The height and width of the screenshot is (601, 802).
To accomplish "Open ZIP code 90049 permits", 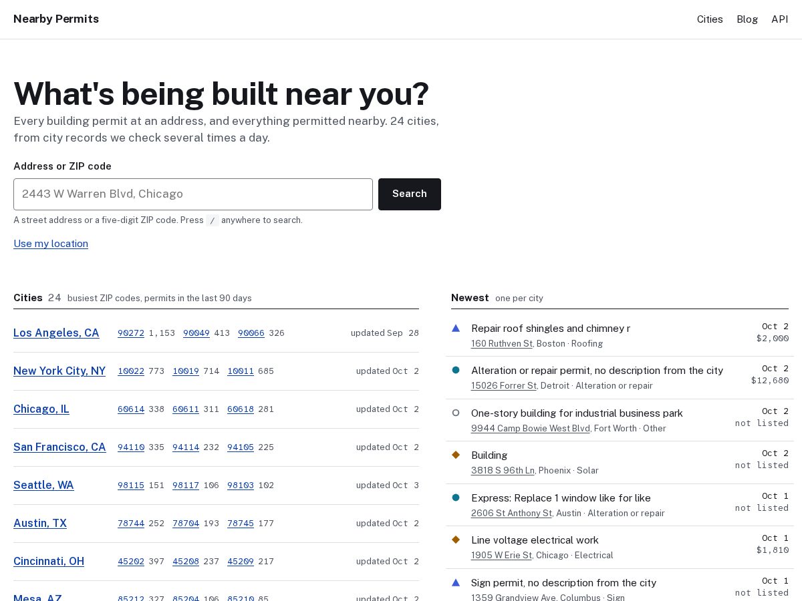I will [x=196, y=333].
